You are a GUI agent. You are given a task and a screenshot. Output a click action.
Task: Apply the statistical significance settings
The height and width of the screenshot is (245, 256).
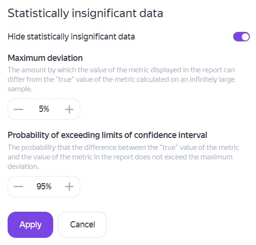tap(30, 225)
